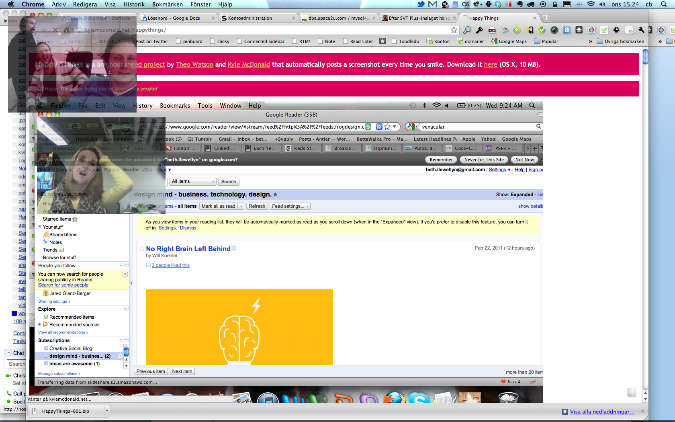Click the blue letter 'a' extension icon
The width and height of the screenshot is (675, 422).
pos(567,30)
